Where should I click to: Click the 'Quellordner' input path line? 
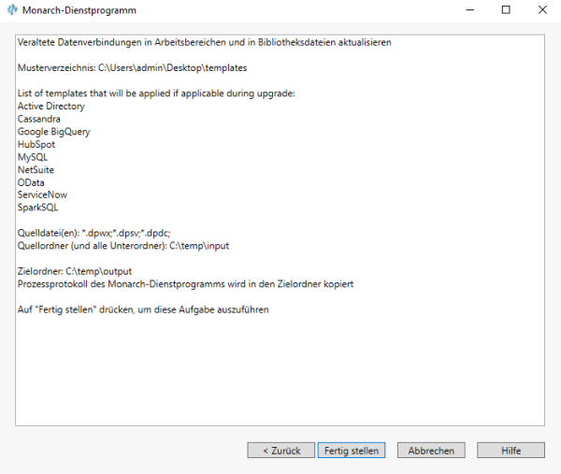[x=123, y=246]
